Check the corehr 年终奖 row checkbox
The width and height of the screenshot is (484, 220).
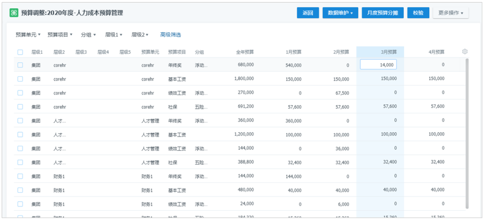pos(20,65)
